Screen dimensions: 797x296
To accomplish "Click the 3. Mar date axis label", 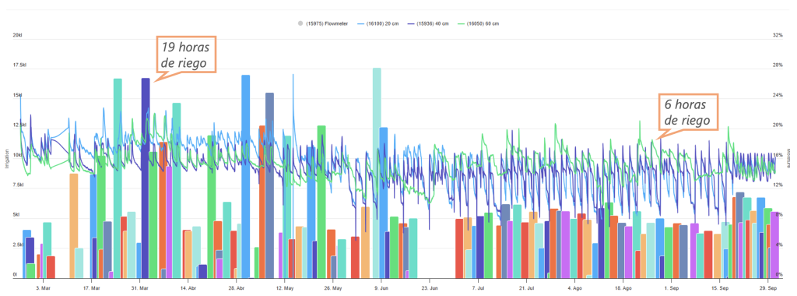I will click(x=43, y=287).
